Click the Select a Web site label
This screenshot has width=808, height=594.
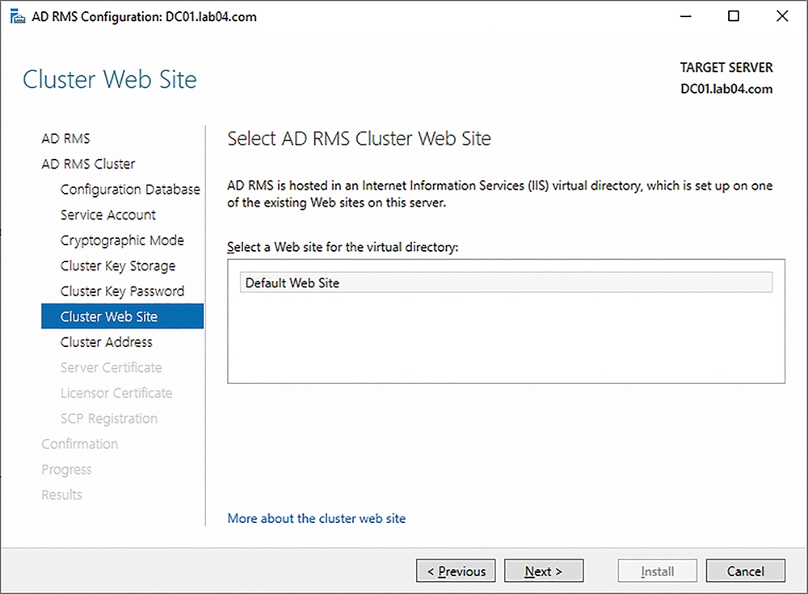click(343, 247)
